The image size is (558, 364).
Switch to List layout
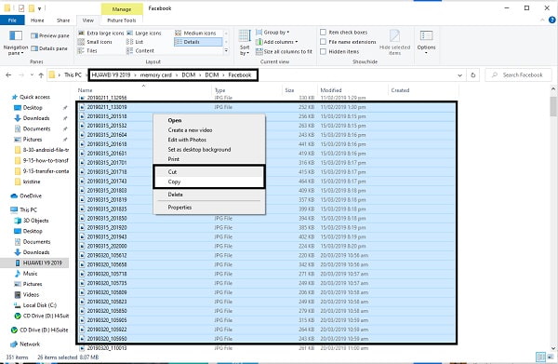[x=135, y=42]
